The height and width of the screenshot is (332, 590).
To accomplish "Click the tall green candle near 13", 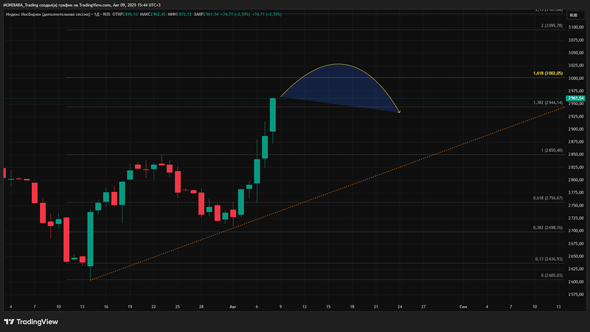I will click(x=90, y=239).
